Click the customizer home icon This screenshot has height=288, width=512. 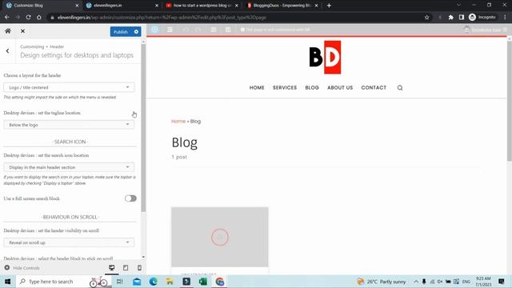click(8, 31)
